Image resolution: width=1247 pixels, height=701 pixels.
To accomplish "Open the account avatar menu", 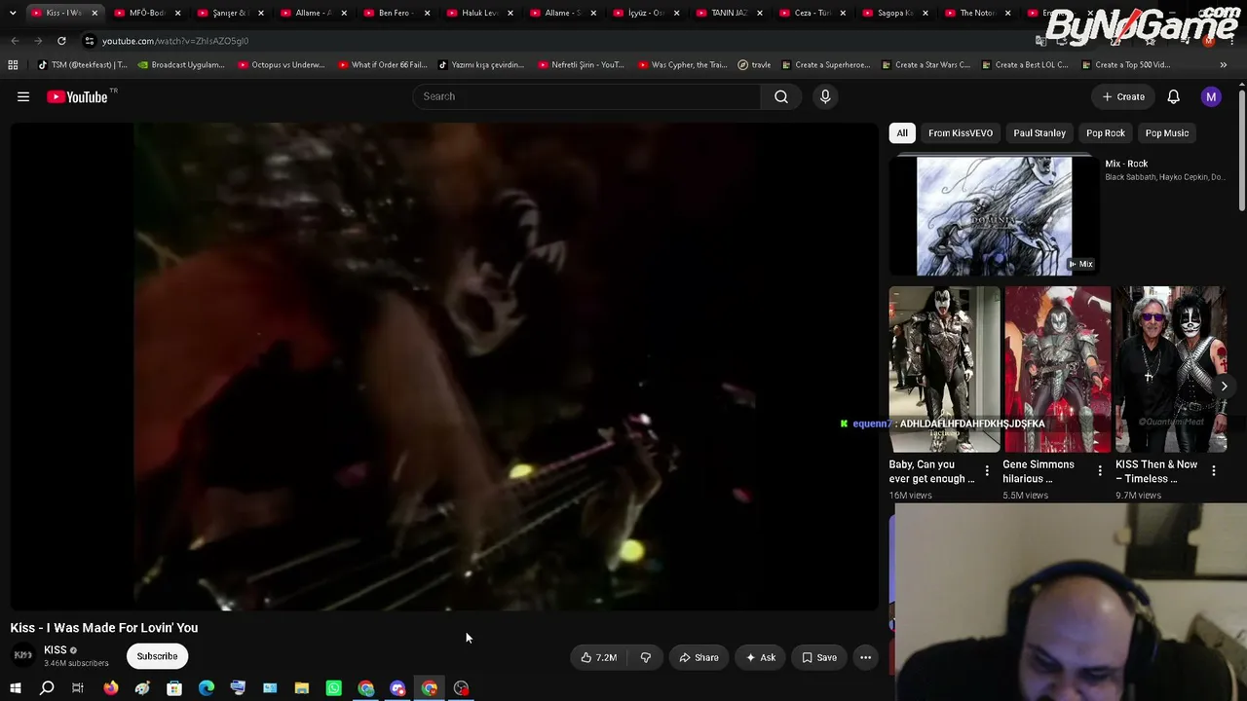I will 1211,96.
